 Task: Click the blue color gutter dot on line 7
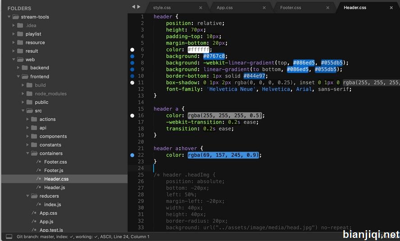tap(132, 56)
